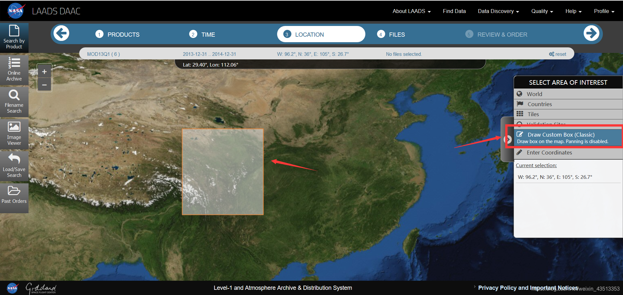Go to step 4 FILES
This screenshot has width=623, height=295.
[391, 34]
